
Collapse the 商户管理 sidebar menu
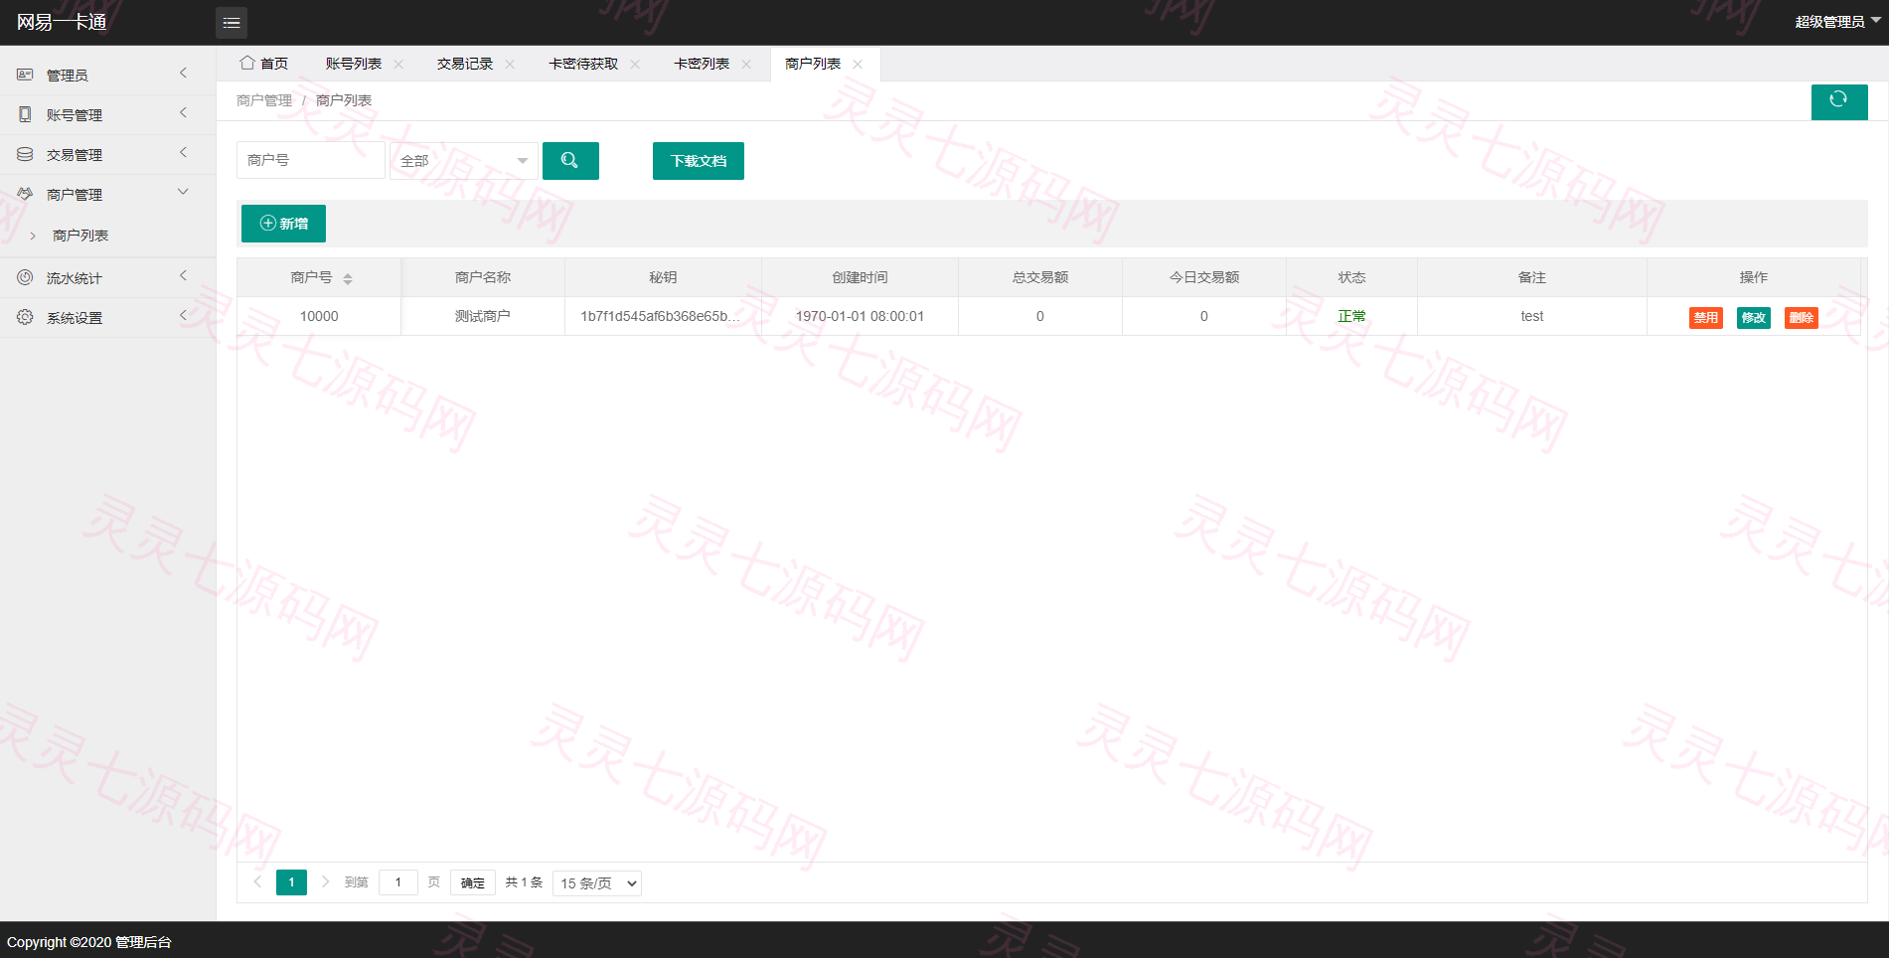pyautogui.click(x=183, y=192)
